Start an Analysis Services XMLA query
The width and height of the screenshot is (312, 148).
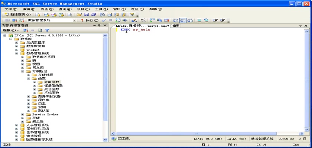[61, 14]
